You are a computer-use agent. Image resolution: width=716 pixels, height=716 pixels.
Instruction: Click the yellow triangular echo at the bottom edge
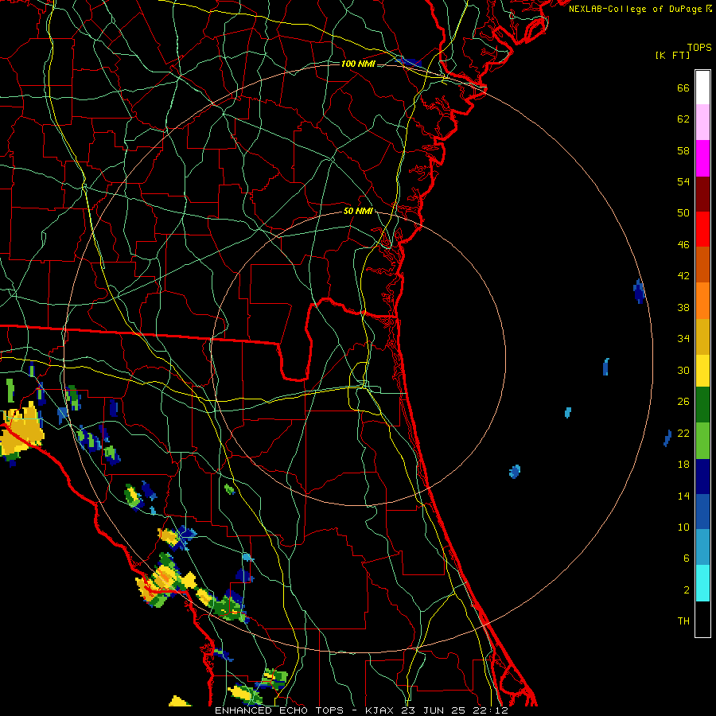(x=180, y=702)
